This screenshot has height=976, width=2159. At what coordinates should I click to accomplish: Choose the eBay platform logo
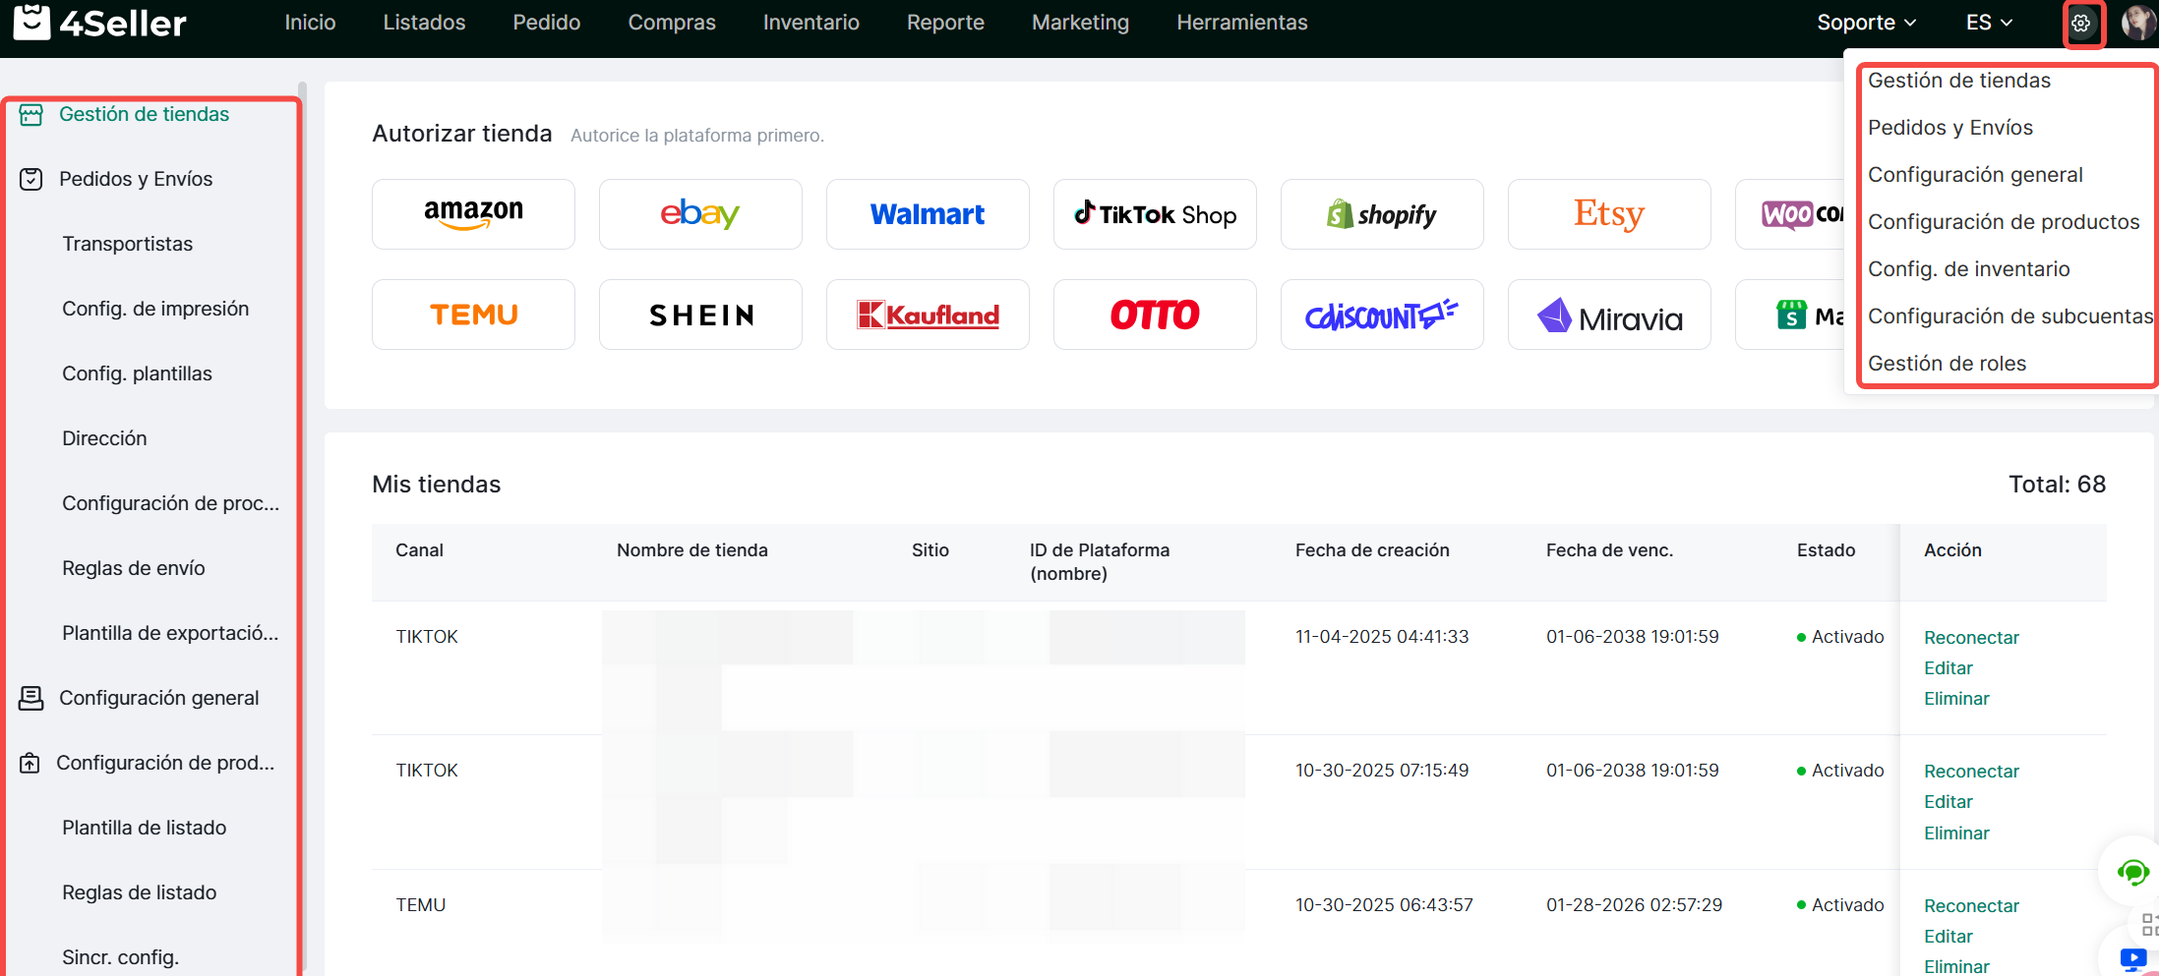point(700,214)
